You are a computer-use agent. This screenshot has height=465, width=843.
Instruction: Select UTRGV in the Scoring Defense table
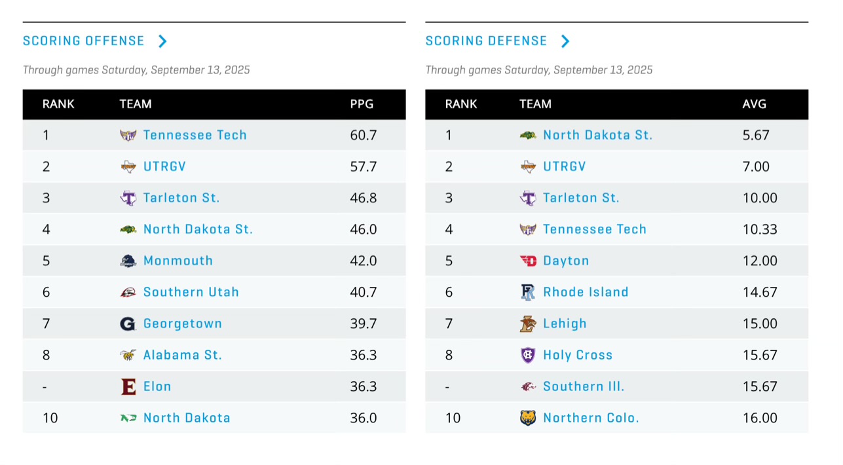tap(565, 166)
